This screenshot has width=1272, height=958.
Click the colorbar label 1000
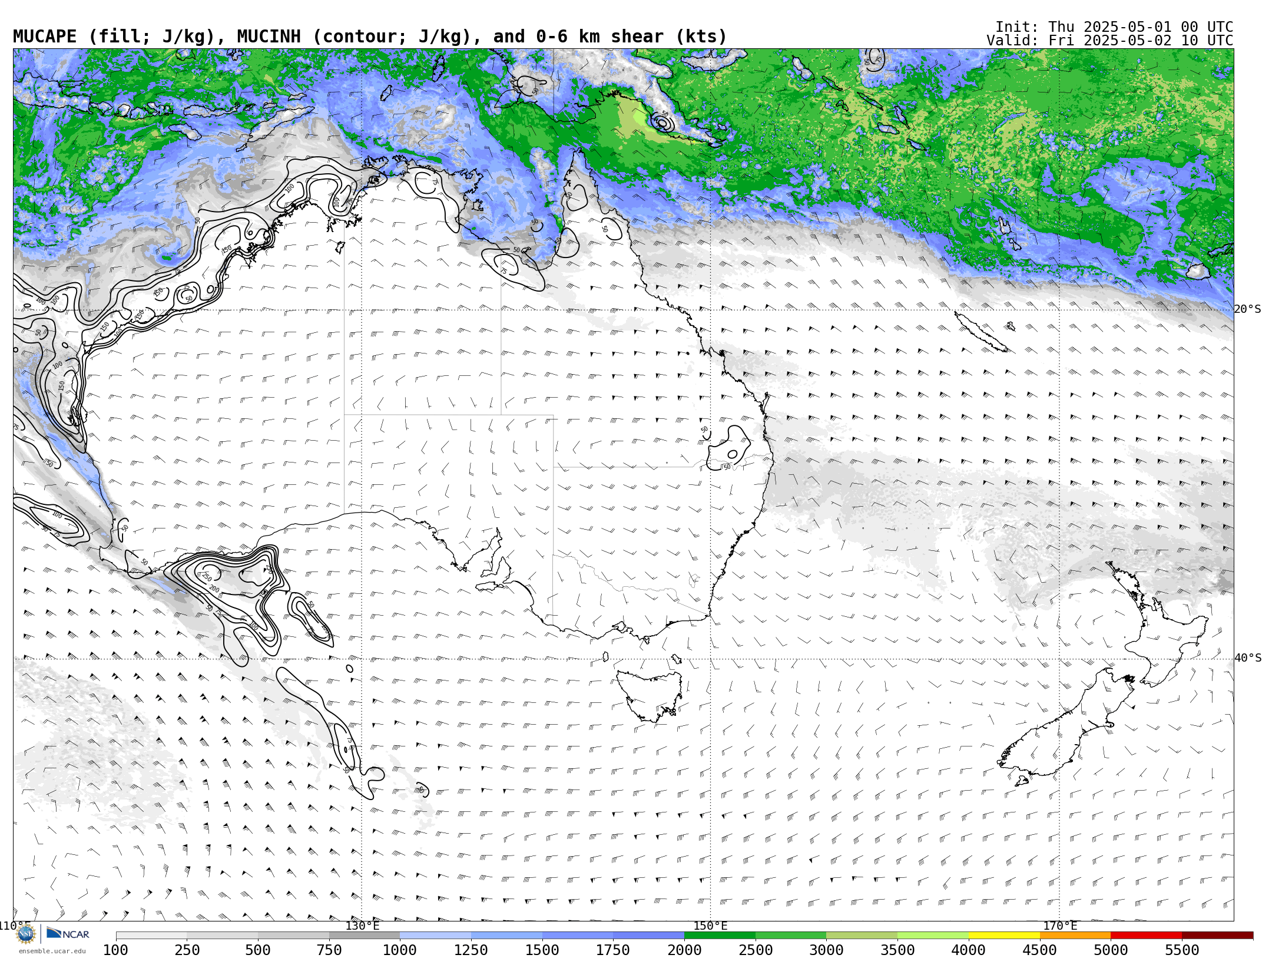pyautogui.click(x=400, y=950)
